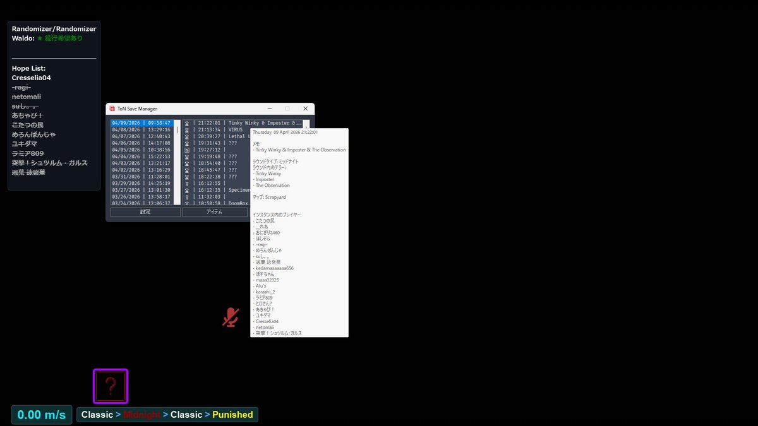The width and height of the screenshot is (758, 426).
Task: Click あちゃぴ！ in the Hope List
Action: click(x=27, y=115)
